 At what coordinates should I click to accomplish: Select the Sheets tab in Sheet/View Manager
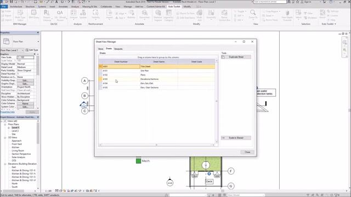[x=109, y=49]
